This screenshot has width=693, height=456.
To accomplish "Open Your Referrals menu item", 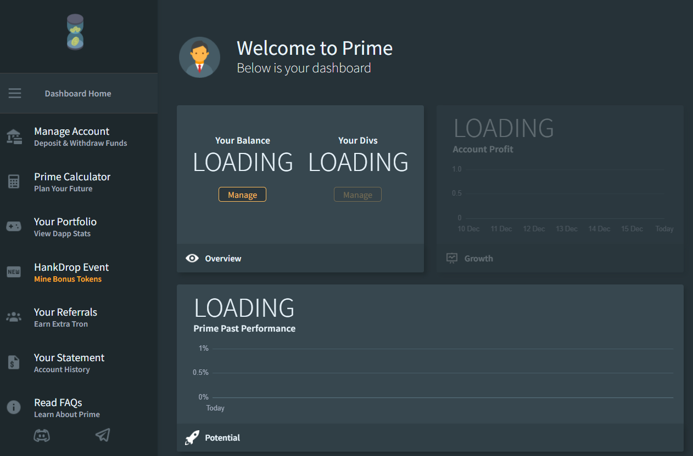I will click(x=79, y=317).
